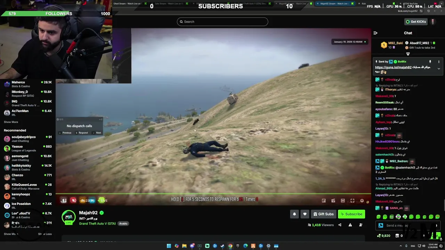This screenshot has width=445, height=250.
Task: Click 1,416 Viewers count
Action: [320, 225]
